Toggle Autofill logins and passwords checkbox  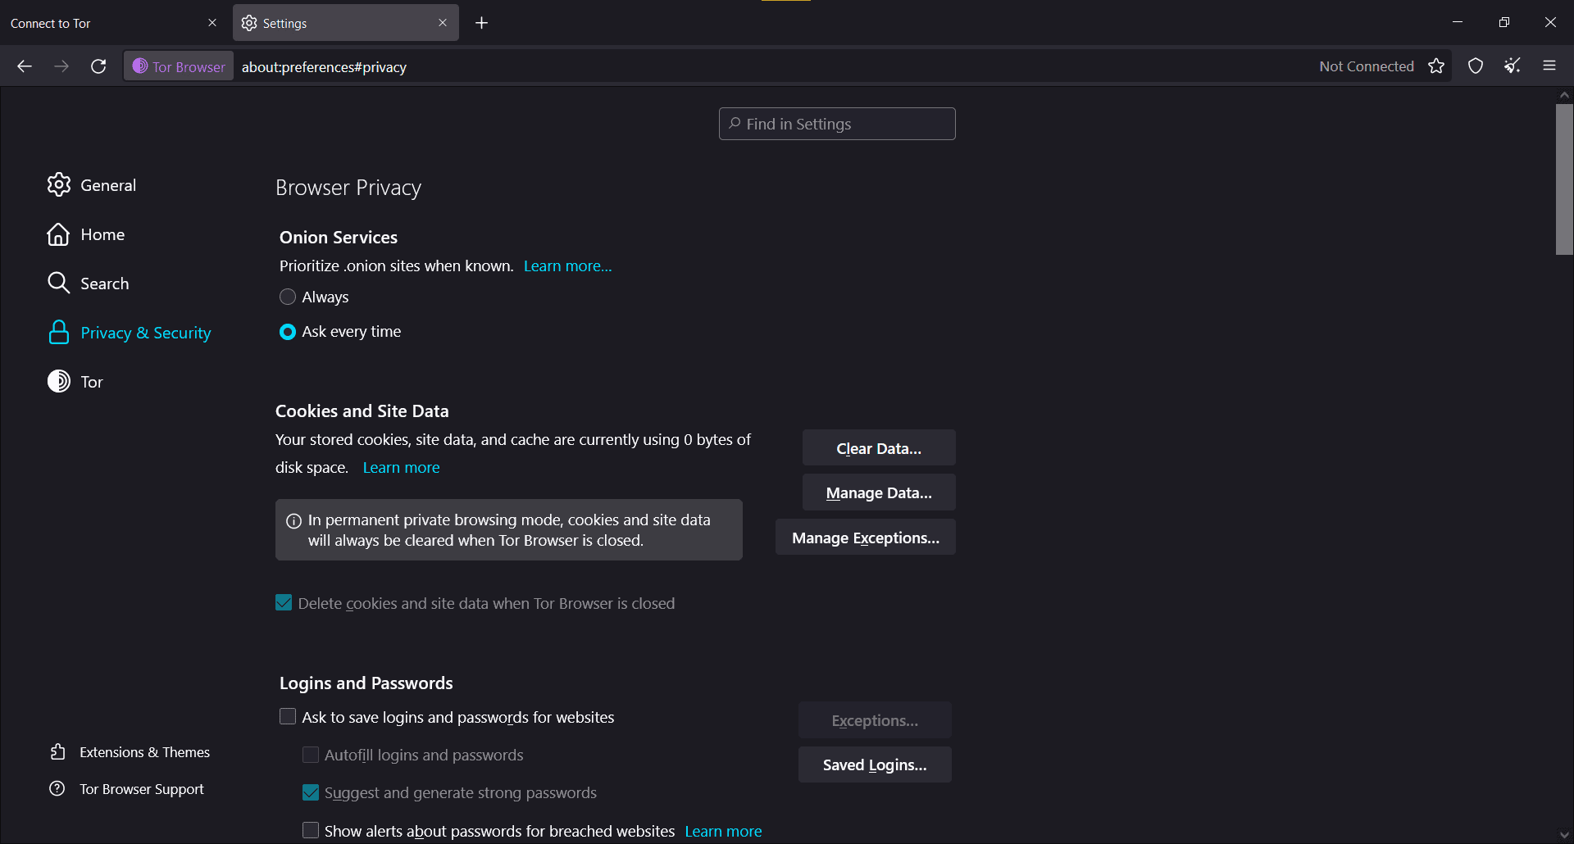[311, 755]
